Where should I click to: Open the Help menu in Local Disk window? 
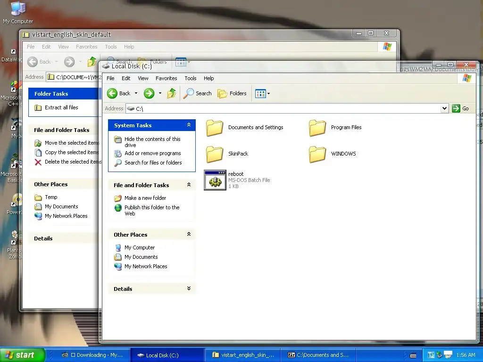(x=208, y=78)
